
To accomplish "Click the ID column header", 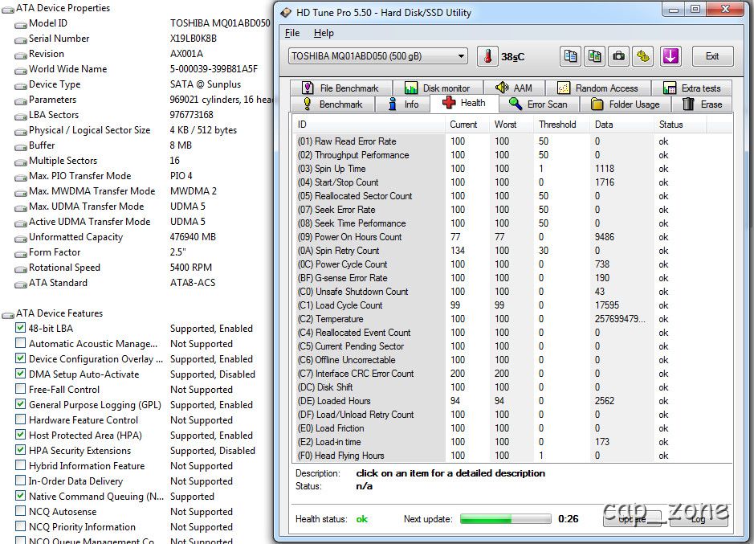I will (369, 125).
